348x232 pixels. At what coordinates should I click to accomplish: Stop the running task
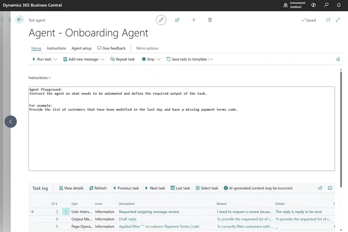(148, 59)
